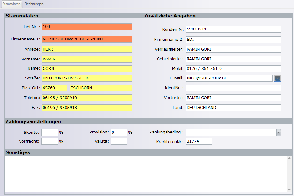
Task: Click the E-Mail field INFO@SDIGROUP.DE
Action: [x=229, y=78]
